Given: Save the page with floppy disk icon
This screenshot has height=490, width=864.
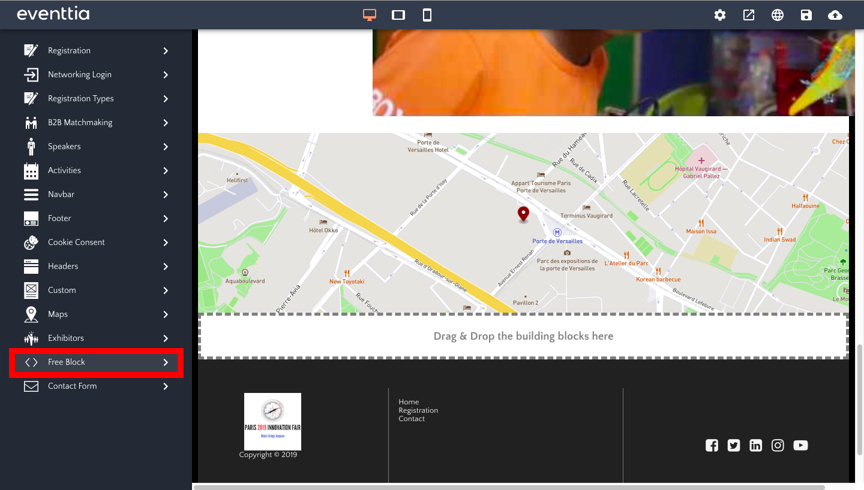Looking at the screenshot, I should click(x=806, y=15).
